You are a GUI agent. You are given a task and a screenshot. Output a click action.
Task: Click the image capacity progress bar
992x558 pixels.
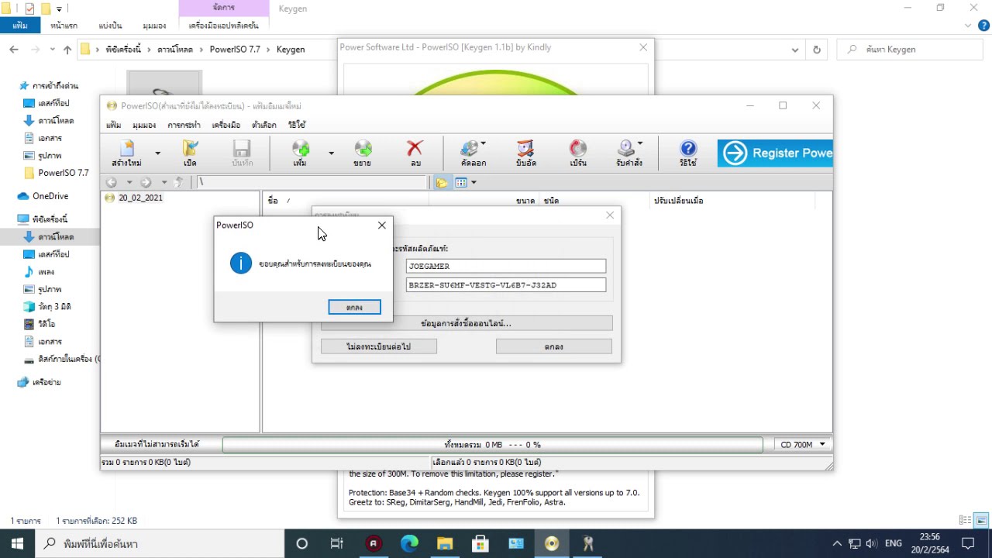492,445
